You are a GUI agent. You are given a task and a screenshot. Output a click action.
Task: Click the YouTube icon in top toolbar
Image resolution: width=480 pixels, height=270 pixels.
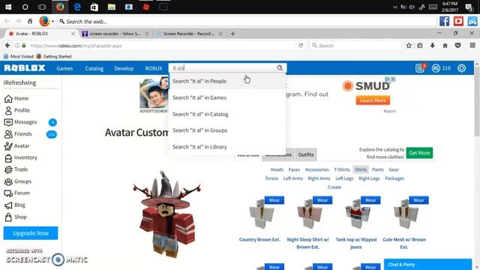[x=458, y=21]
